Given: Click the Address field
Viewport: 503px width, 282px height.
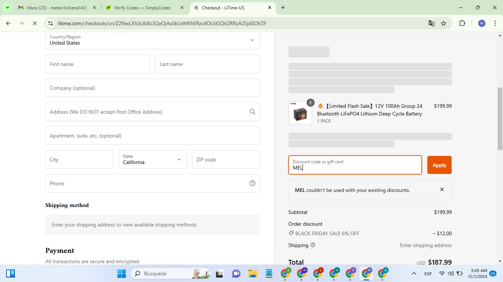Looking at the screenshot, I should coord(153,112).
